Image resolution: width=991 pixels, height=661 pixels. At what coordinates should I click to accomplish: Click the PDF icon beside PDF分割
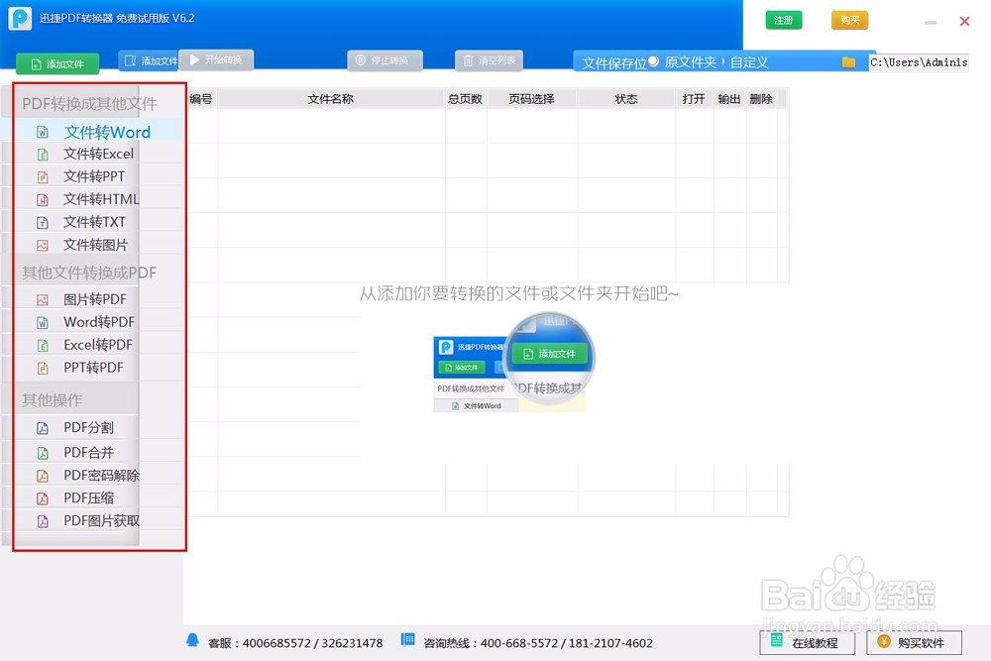click(x=43, y=428)
